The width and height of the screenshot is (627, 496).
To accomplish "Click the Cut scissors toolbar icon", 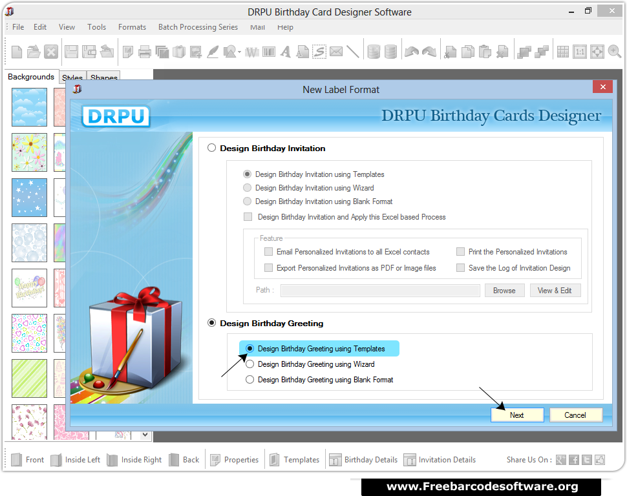I will tap(451, 52).
